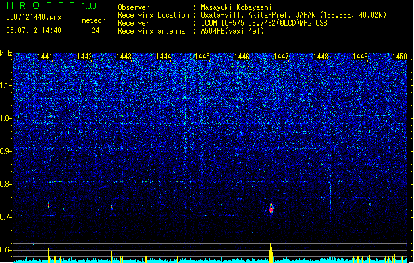Screen dimensions: 414x263
Task: Click the 1448 time marker
Action: coord(321,57)
